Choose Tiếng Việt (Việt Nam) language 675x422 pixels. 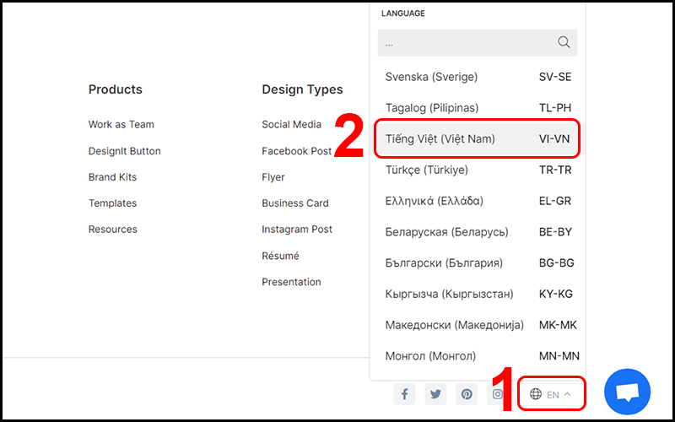478,138
